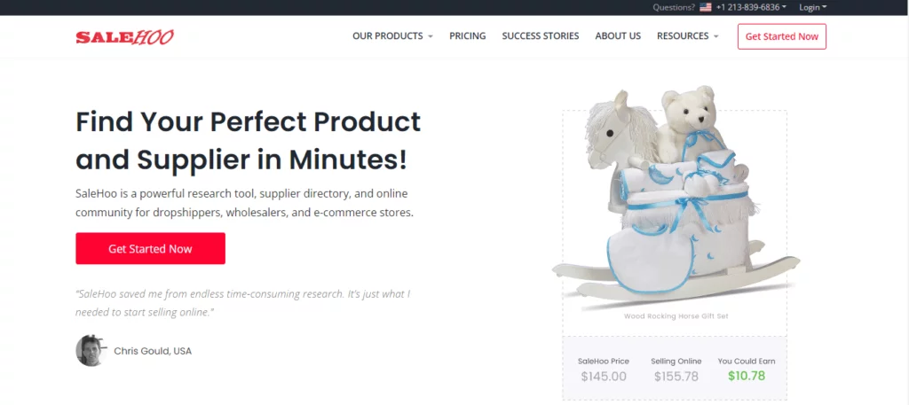909x405 pixels.
Task: Expand the Resources menu
Action: point(688,35)
